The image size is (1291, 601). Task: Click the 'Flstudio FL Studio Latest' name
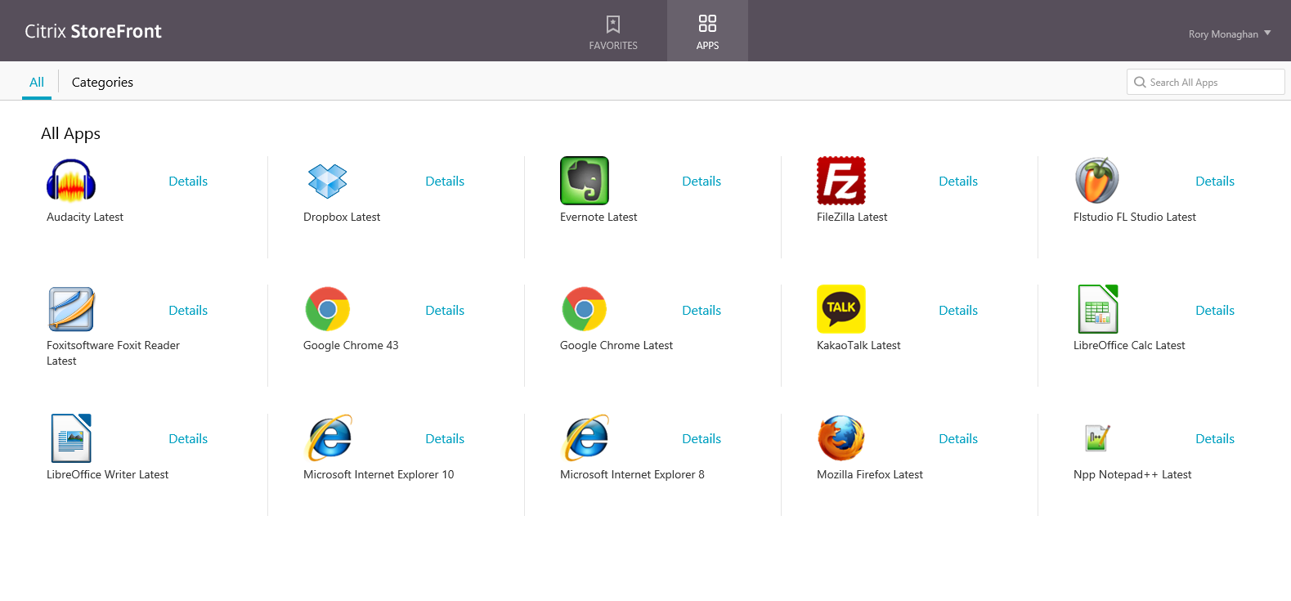1135,217
